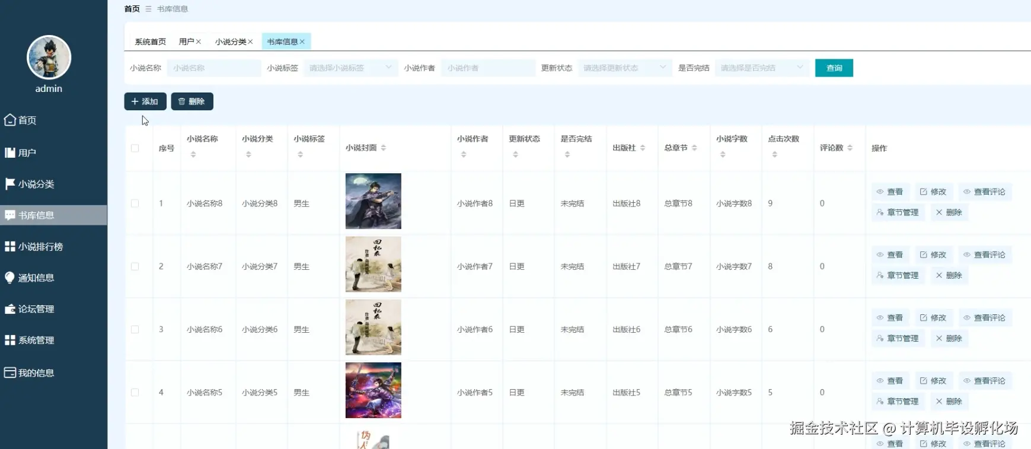This screenshot has width=1031, height=449.
Task: Click 修改 for 小说名称8
Action: click(x=933, y=192)
